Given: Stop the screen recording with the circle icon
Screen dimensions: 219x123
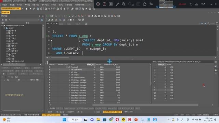Looking at the screenshot, I should tap(104, 4).
